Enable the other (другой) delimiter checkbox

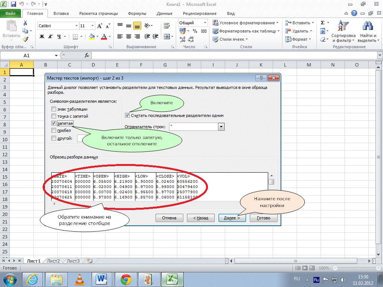(53, 138)
